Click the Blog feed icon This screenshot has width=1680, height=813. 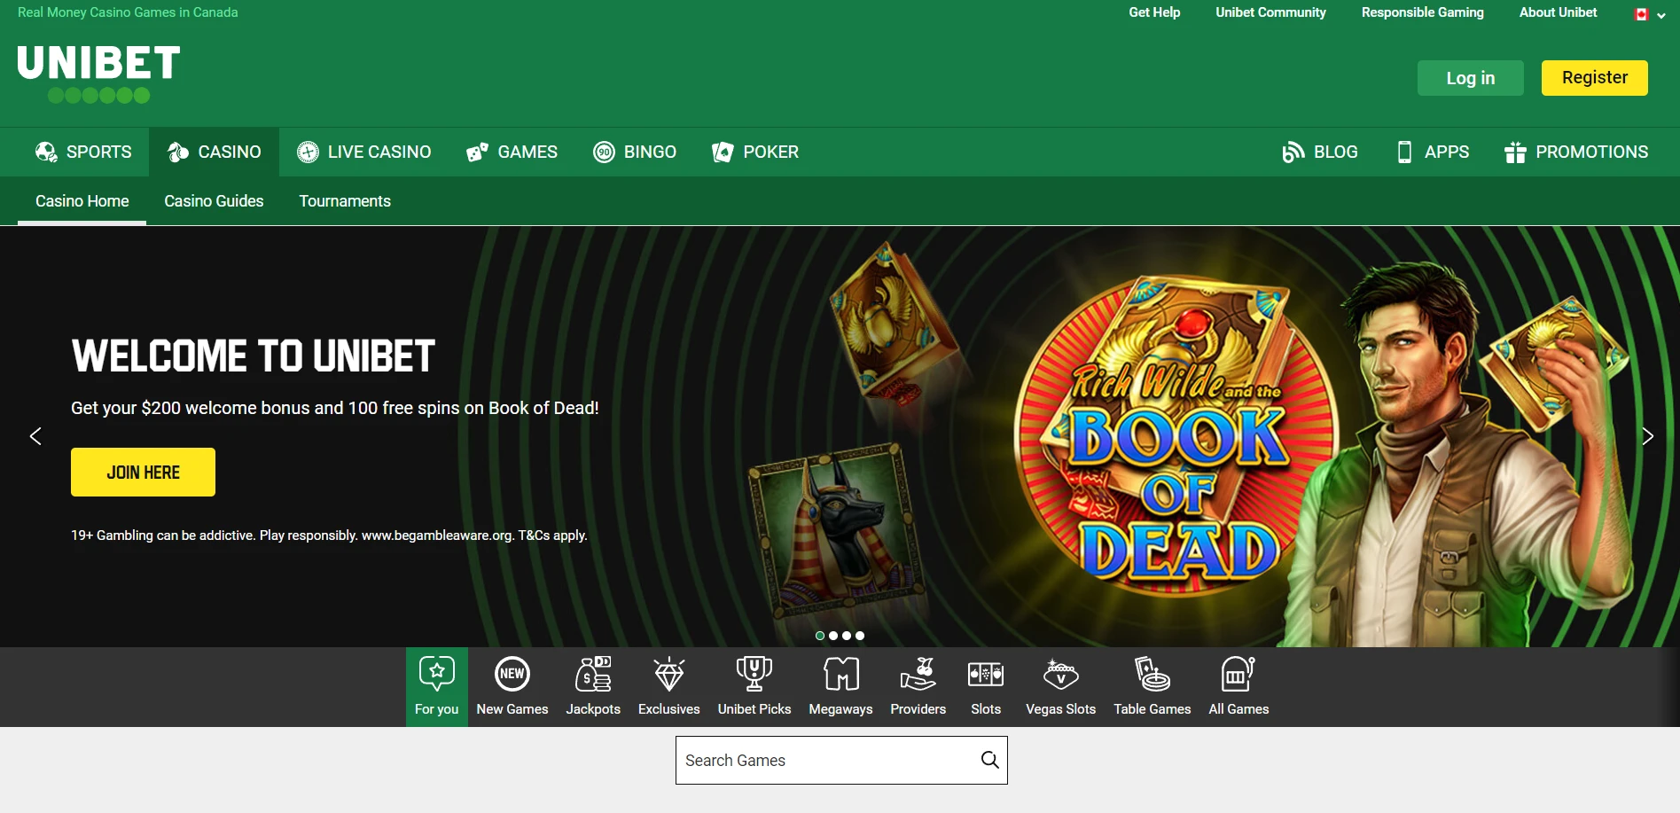click(1293, 152)
